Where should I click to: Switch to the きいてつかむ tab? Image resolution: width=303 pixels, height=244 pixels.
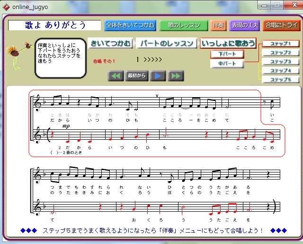[110, 43]
